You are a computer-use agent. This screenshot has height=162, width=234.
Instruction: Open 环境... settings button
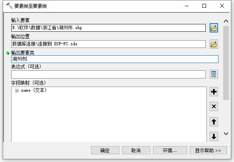(170, 150)
